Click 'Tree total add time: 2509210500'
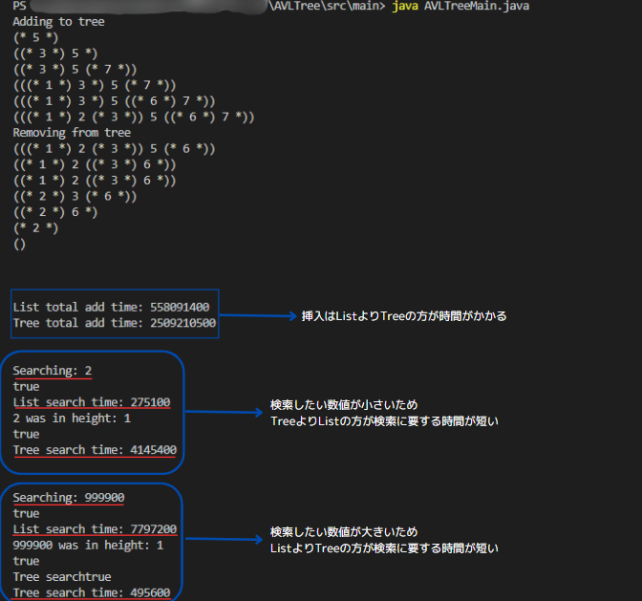Image resolution: width=642 pixels, height=601 pixels. point(115,323)
